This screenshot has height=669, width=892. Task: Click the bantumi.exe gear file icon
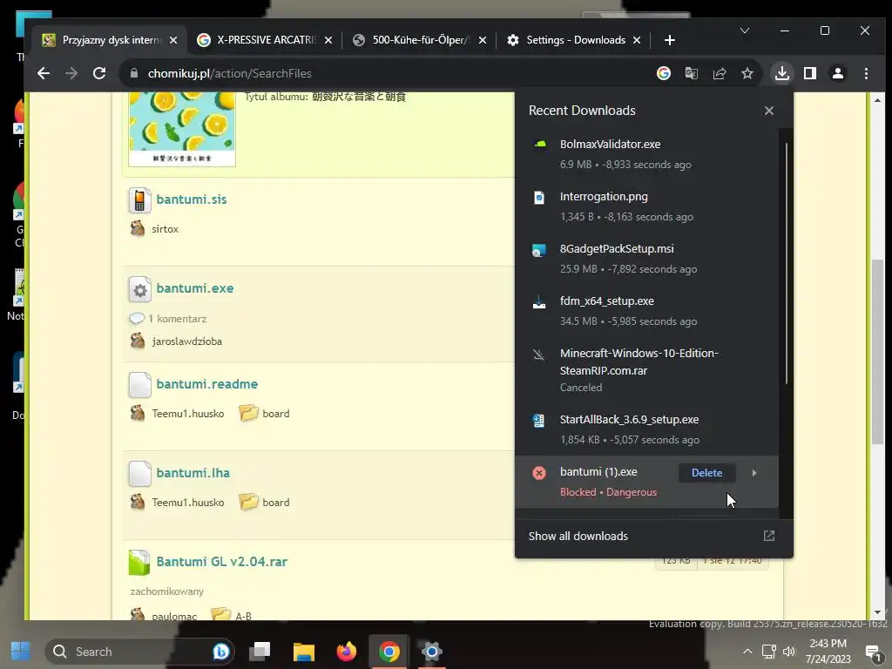(x=139, y=289)
